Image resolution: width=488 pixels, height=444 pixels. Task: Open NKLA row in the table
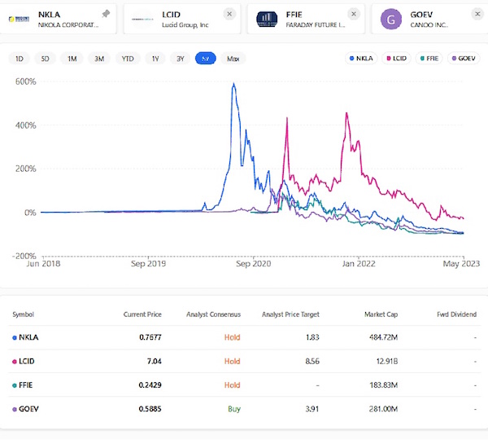(x=245, y=337)
